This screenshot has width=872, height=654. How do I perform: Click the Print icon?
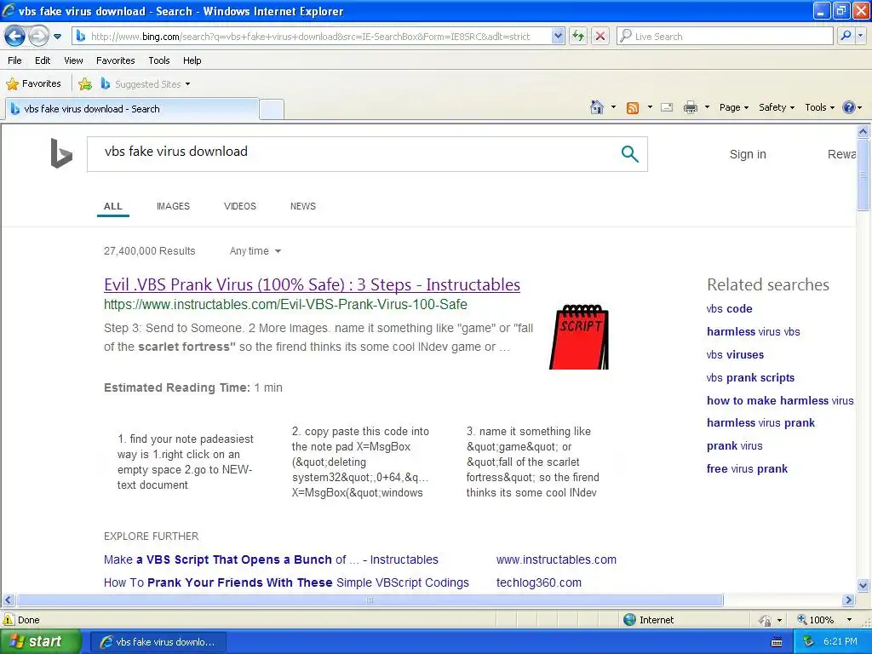pos(690,107)
